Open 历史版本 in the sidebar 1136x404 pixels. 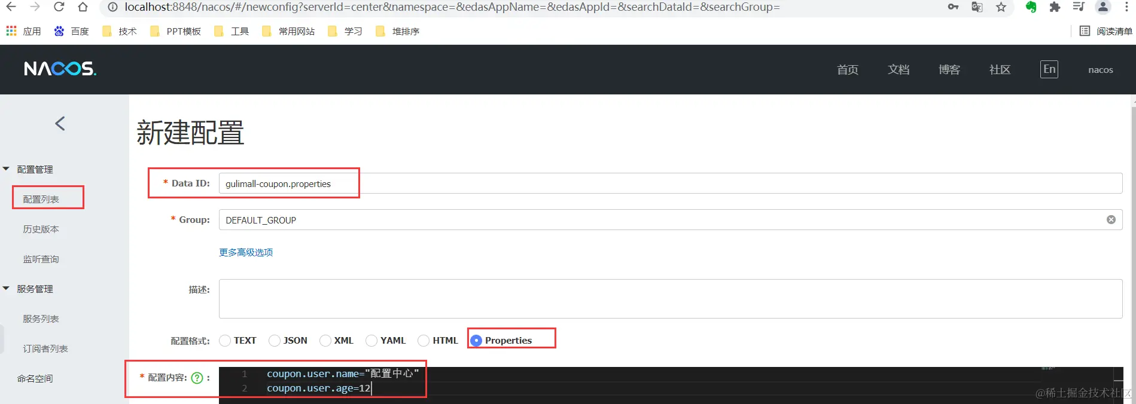[41, 229]
